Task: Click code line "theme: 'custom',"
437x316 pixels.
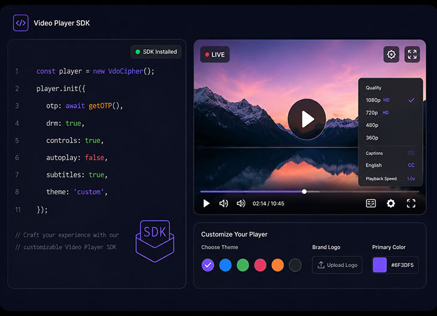Action: [x=77, y=192]
